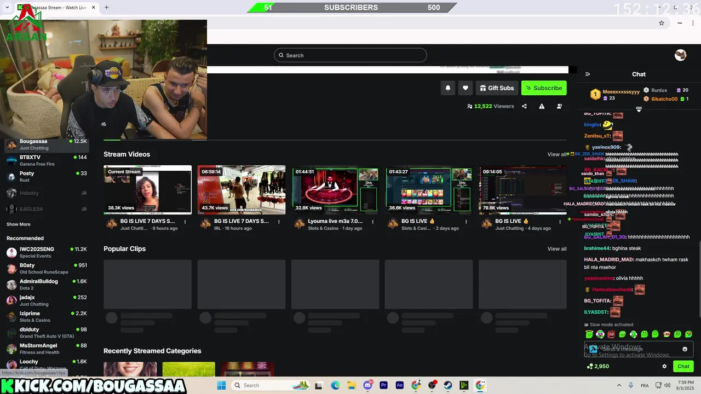Open options menu for Lyouma live video
Screen dimensions: 701x394
pos(372,222)
